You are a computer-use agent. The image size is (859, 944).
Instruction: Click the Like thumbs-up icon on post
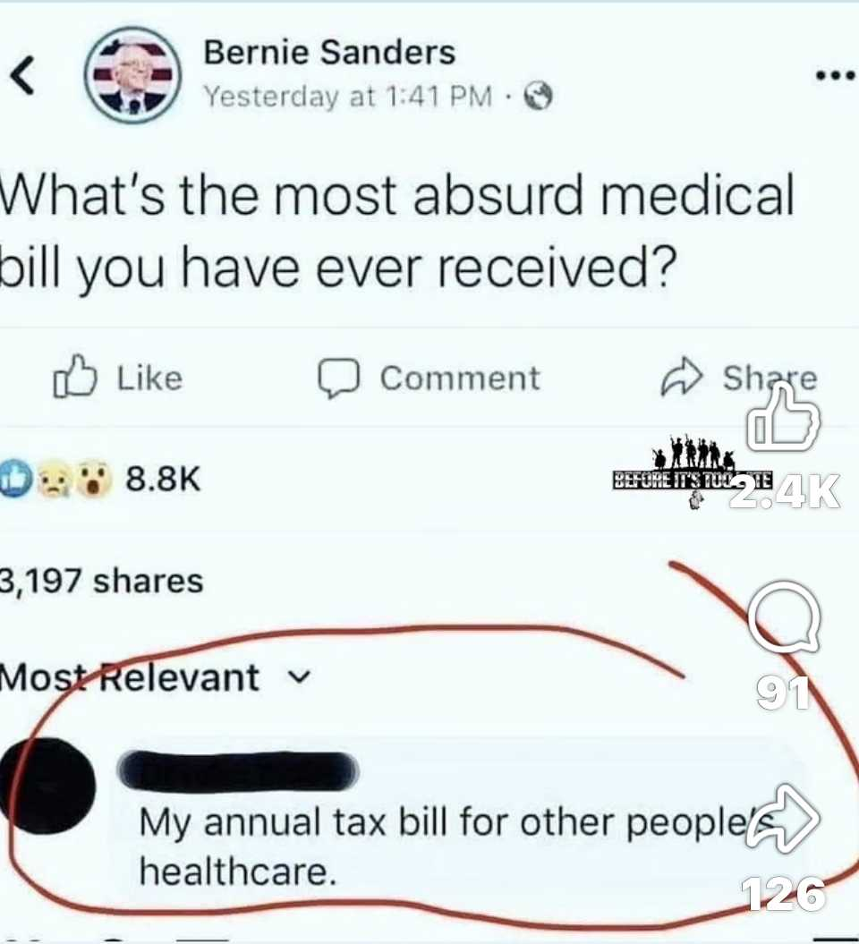pos(74,377)
